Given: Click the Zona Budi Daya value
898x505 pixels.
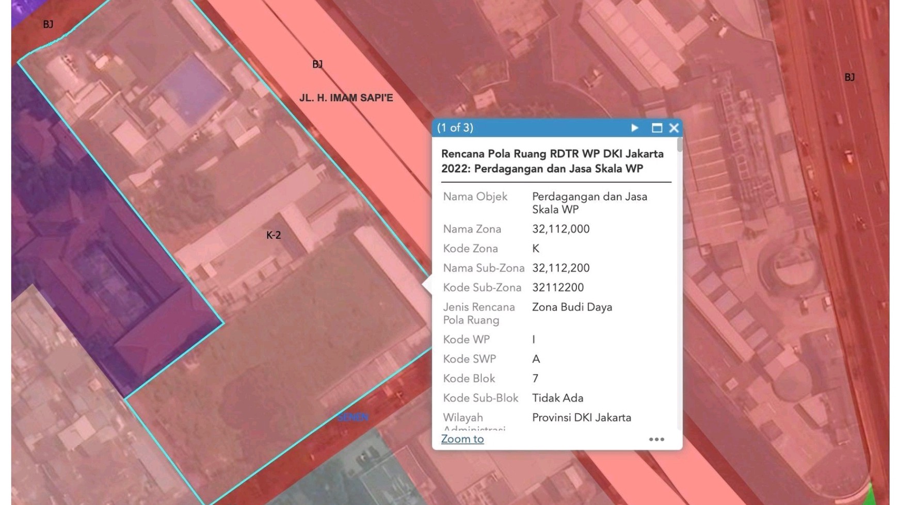Looking at the screenshot, I should (x=572, y=307).
